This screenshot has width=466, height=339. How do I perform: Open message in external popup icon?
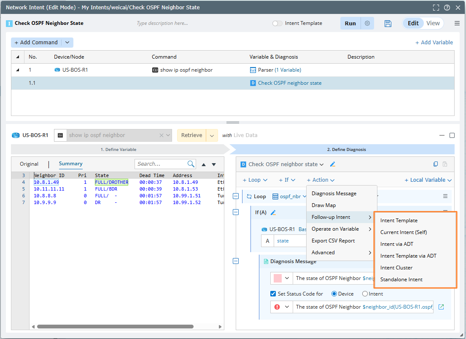[x=441, y=307]
